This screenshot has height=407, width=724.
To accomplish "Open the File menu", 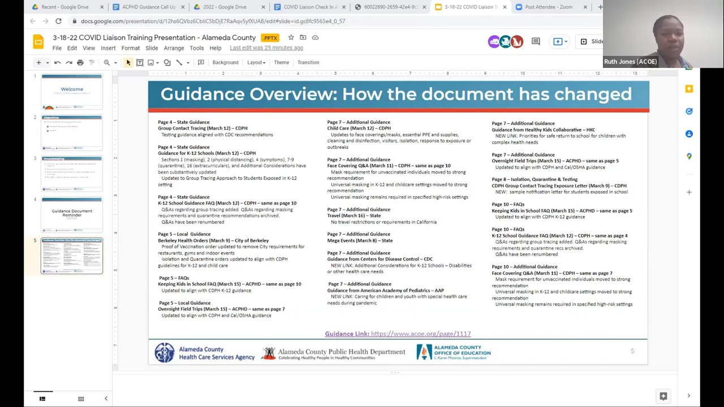I will [57, 48].
